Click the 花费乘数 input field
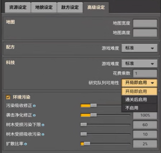The width and height of the screenshot is (161, 153). [145, 74]
